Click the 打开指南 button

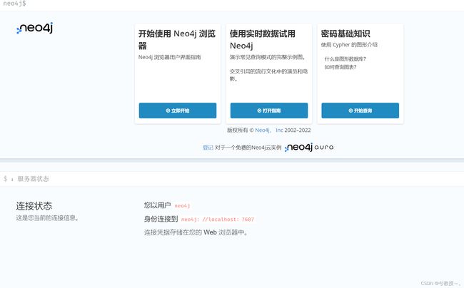(x=269, y=110)
